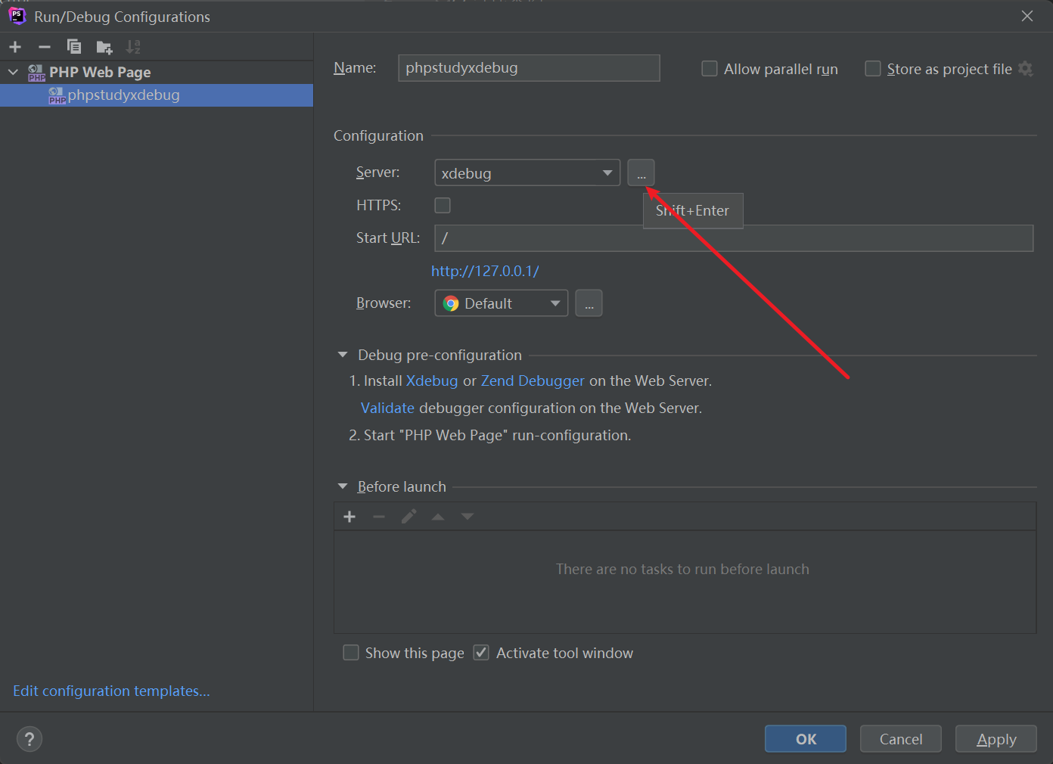Collapse the Before launch section
1053x764 pixels.
[343, 486]
